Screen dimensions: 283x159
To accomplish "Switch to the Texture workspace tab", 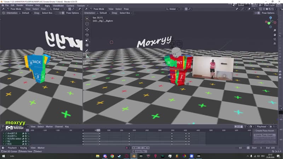I will (x=81, y=6).
